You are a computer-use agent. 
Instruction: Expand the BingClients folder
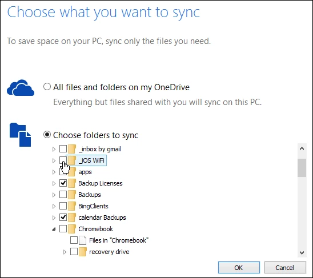pos(54,206)
